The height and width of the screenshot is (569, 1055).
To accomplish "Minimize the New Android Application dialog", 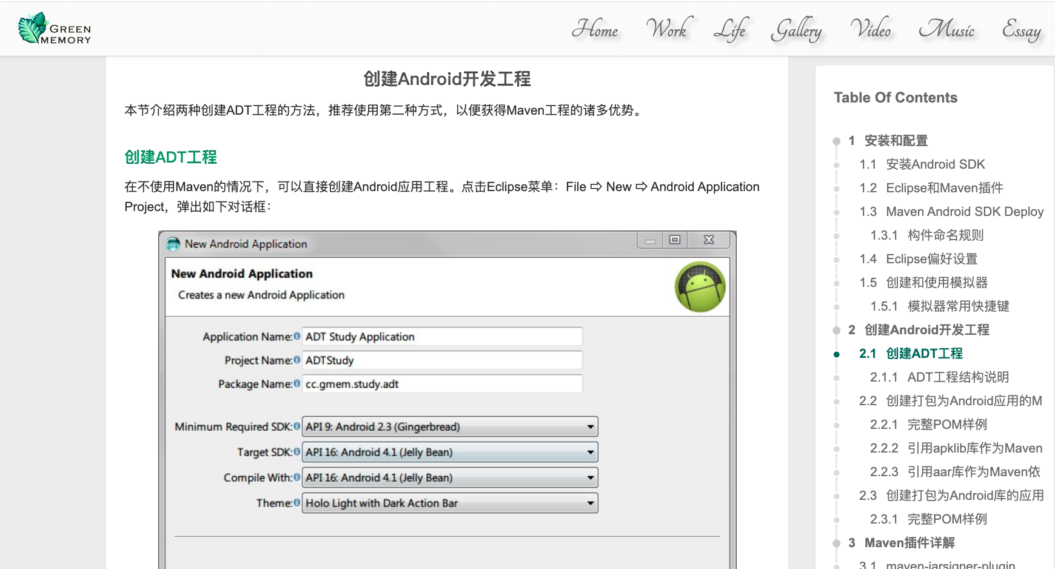I will click(x=650, y=240).
